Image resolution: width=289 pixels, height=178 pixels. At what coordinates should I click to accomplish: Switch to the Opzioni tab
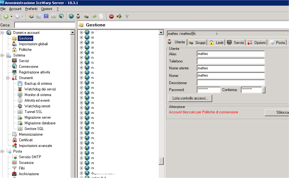point(257,43)
